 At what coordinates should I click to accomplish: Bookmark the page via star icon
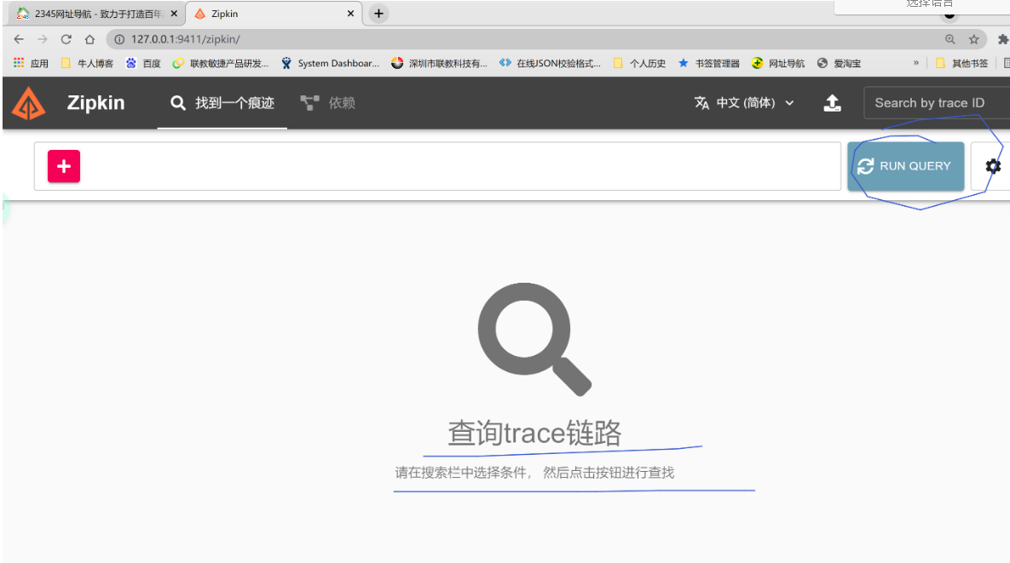[x=973, y=38]
